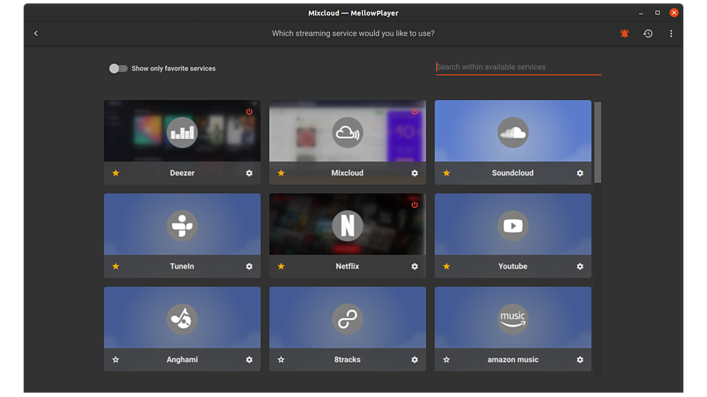This screenshot has height=397, width=707.
Task: Toggle Show only favorite services switch
Action: tap(118, 68)
